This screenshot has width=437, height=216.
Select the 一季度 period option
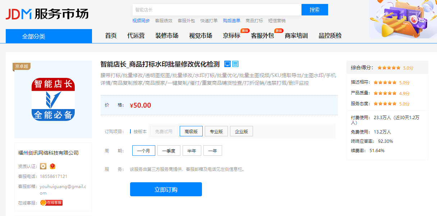pyautogui.click(x=169, y=151)
